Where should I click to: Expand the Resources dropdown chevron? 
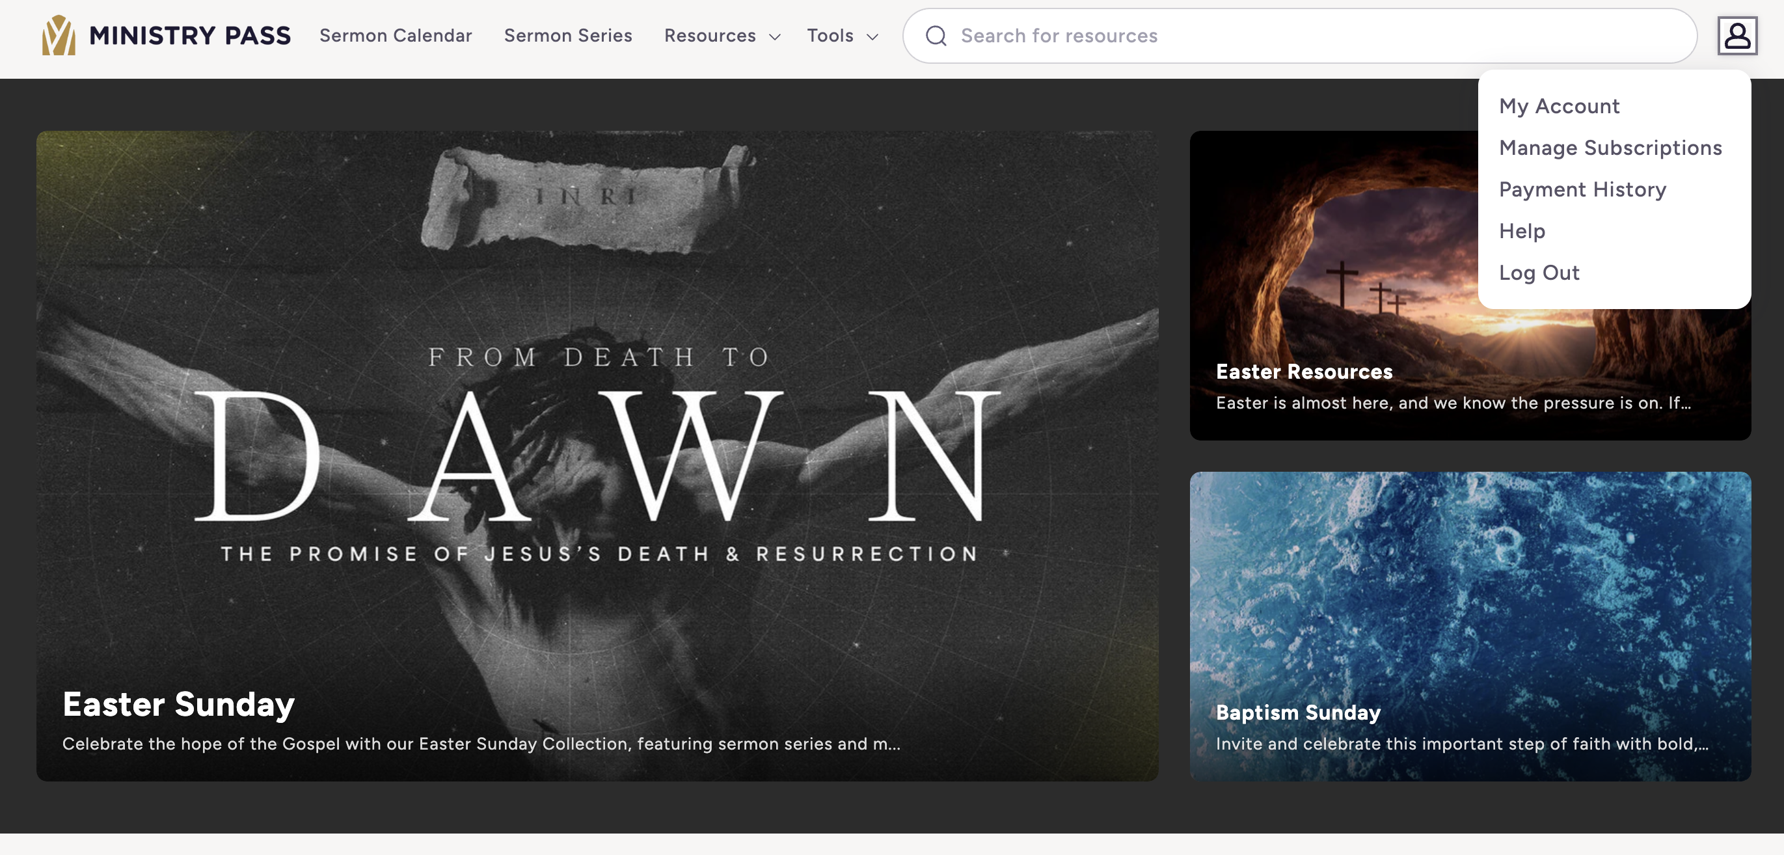click(775, 36)
